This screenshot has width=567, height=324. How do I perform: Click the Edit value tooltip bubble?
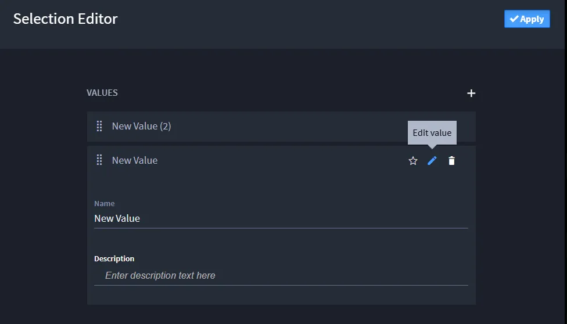(432, 133)
